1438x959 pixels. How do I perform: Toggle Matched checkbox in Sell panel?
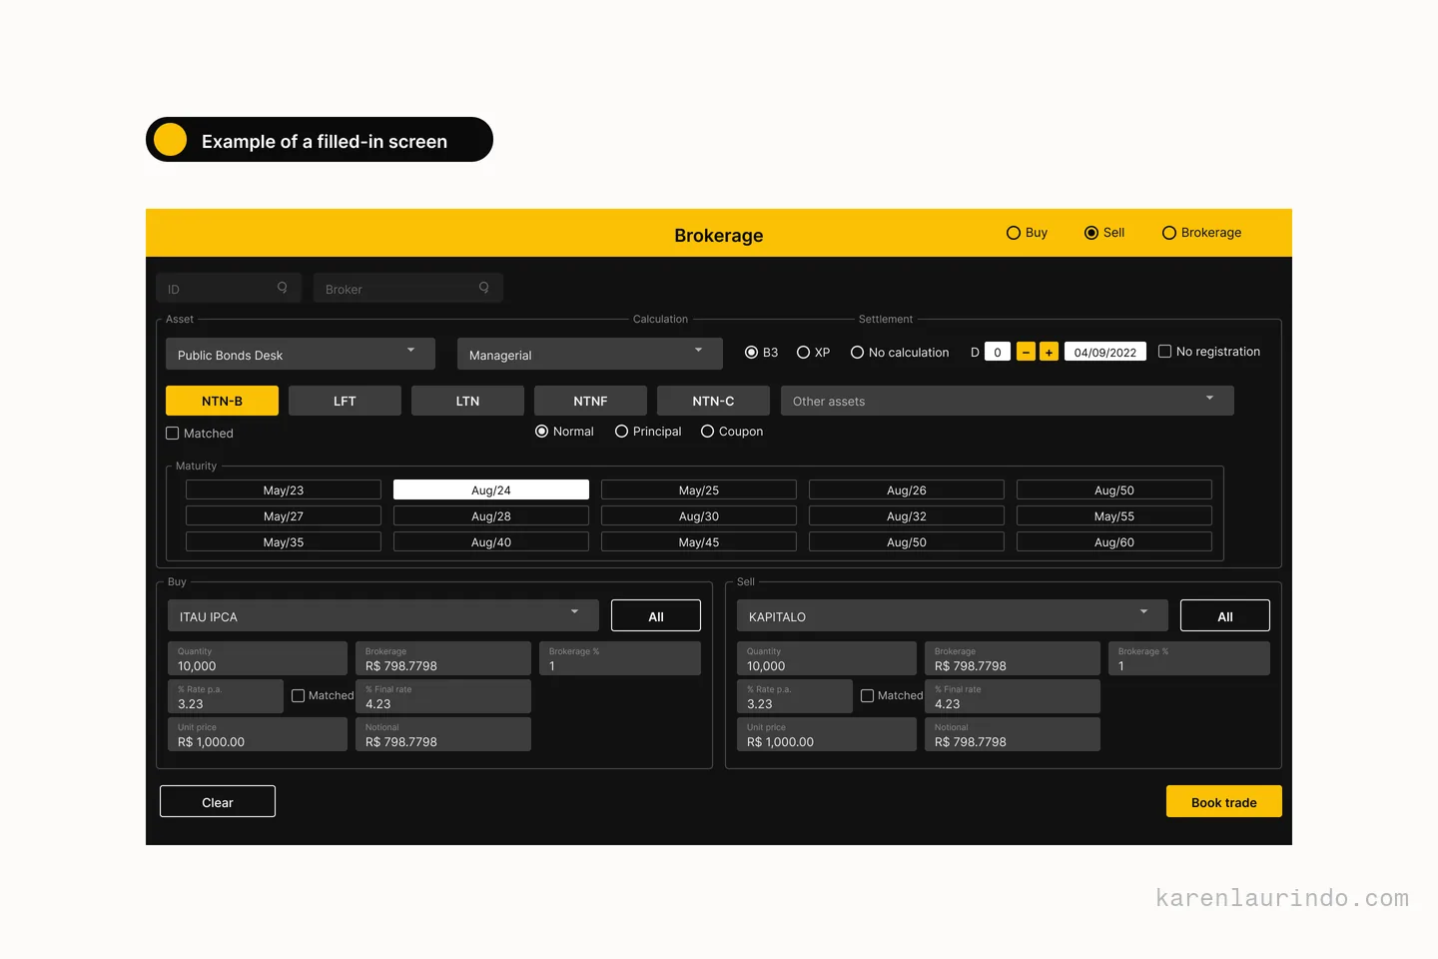(868, 696)
